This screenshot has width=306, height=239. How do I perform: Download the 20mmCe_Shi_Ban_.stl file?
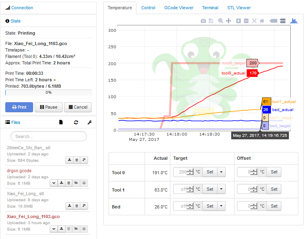tap(69, 160)
